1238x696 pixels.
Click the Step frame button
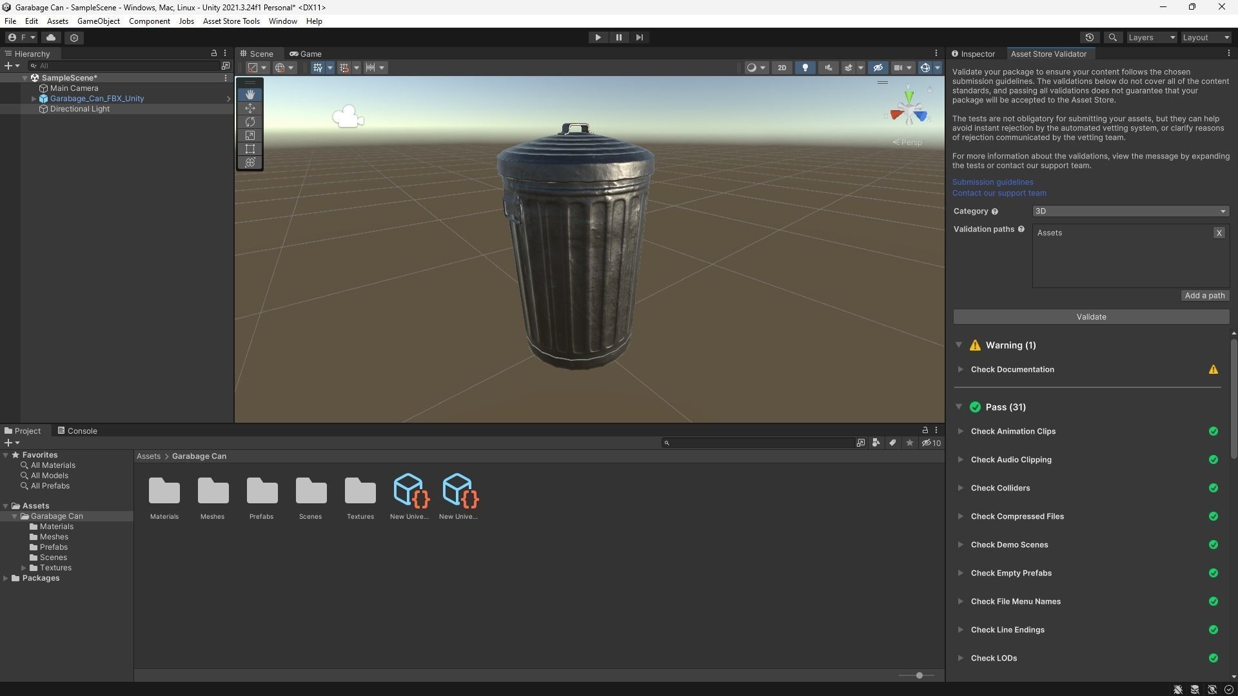tap(639, 37)
